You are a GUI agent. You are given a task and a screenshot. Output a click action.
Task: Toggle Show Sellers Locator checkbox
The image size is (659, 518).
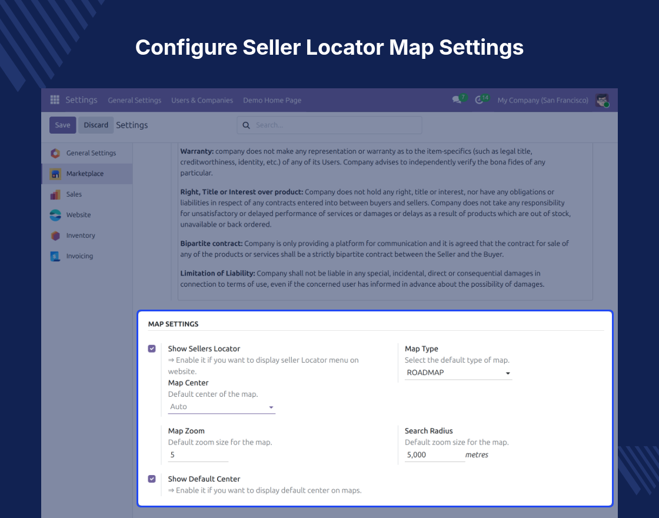(x=152, y=348)
